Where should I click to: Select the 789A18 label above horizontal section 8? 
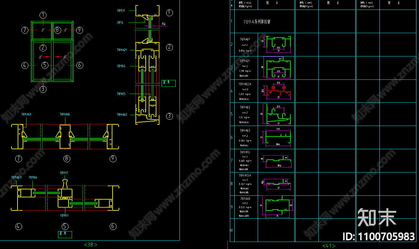(65, 114)
